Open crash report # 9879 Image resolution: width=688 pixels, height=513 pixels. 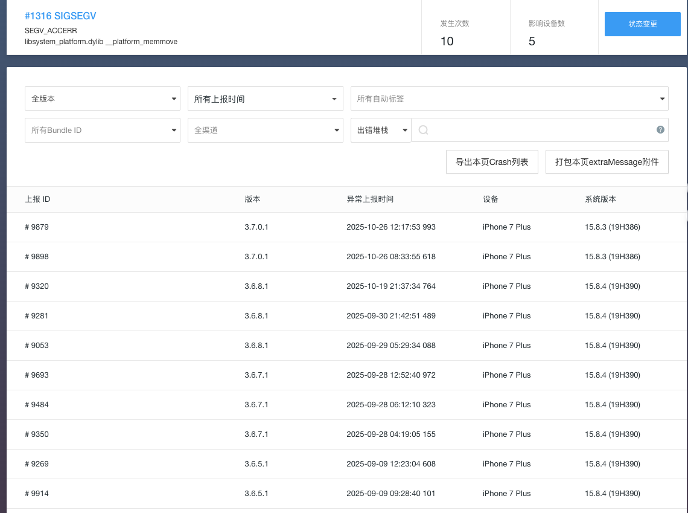36,227
